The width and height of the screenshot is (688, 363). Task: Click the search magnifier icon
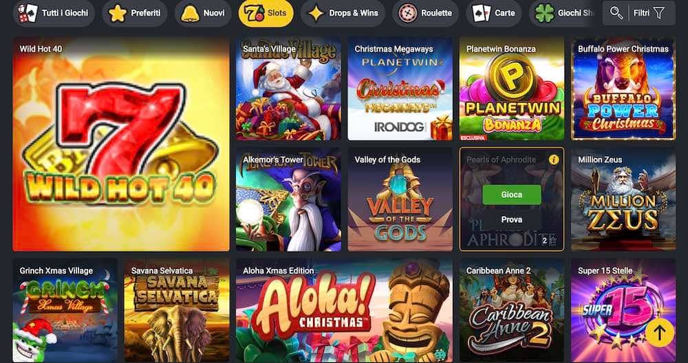[616, 13]
